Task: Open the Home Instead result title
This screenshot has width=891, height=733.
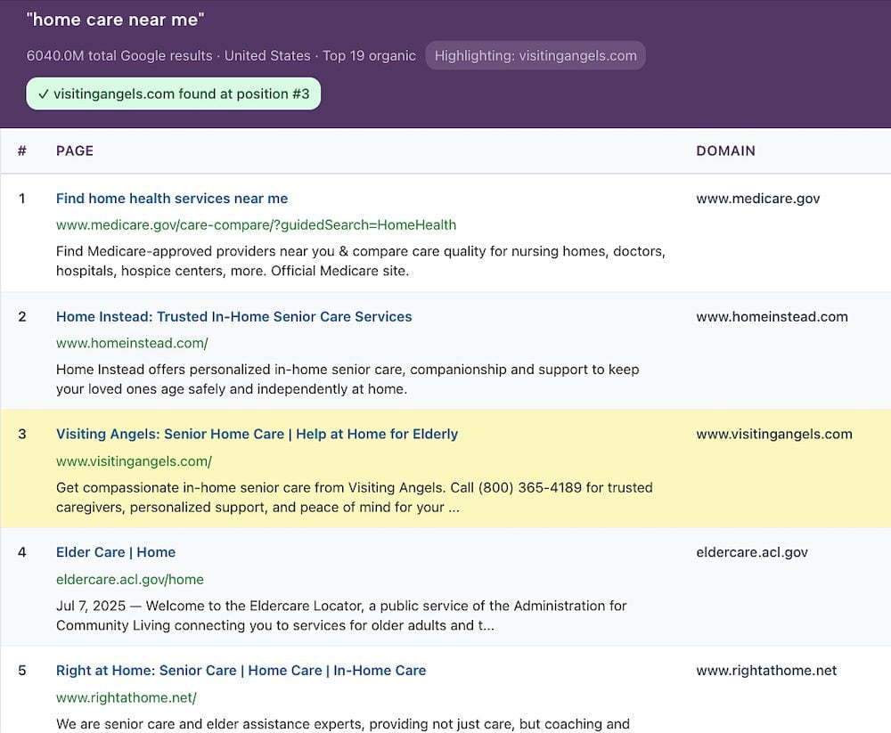Action: click(x=233, y=316)
